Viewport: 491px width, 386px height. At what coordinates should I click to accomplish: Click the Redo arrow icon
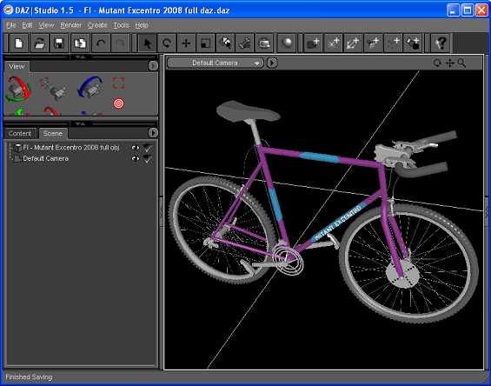pos(120,43)
